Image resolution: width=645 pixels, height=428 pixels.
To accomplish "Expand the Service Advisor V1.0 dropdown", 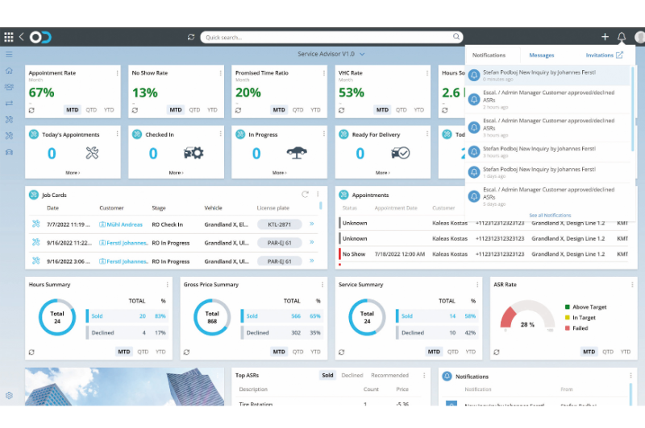I will coord(362,54).
